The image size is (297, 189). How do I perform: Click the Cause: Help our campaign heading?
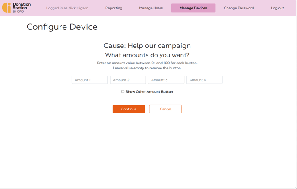click(x=147, y=46)
